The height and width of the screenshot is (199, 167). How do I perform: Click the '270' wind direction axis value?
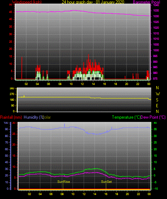[x=12, y=94]
